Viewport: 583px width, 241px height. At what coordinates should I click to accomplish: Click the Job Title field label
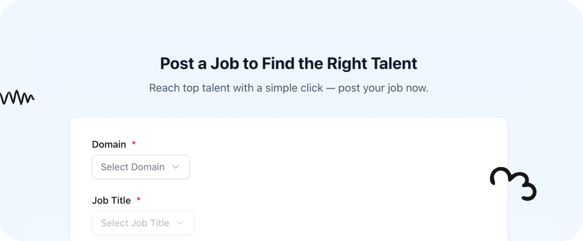[x=111, y=201]
